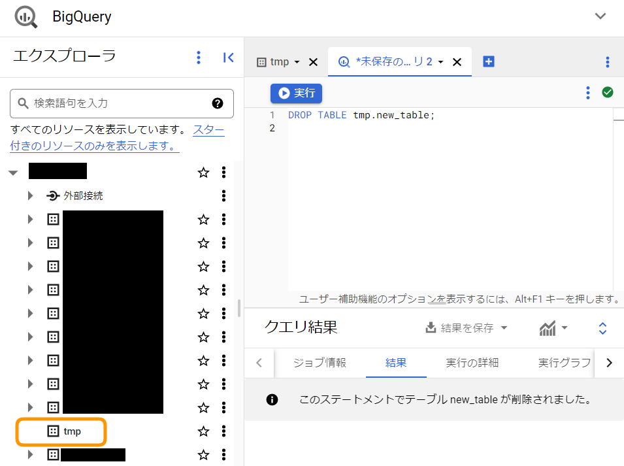
Task: Open the unsaved query tab dropdown arrow
Action: point(440,62)
